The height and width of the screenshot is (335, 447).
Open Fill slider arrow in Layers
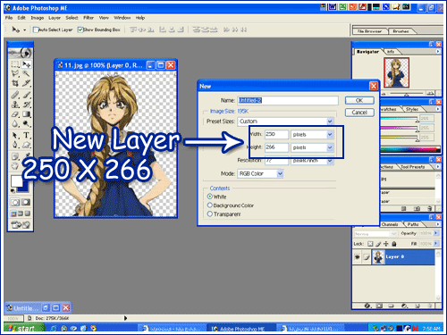pyautogui.click(x=436, y=244)
